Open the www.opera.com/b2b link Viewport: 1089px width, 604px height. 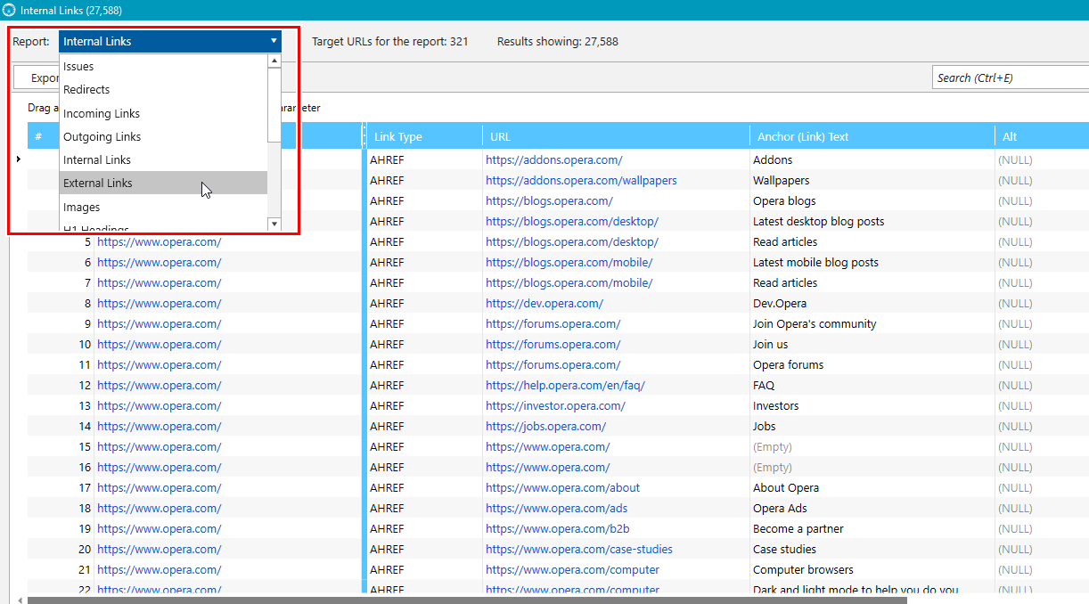(x=557, y=528)
